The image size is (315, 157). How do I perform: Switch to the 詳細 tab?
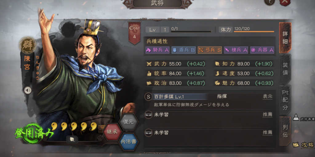(x=285, y=37)
